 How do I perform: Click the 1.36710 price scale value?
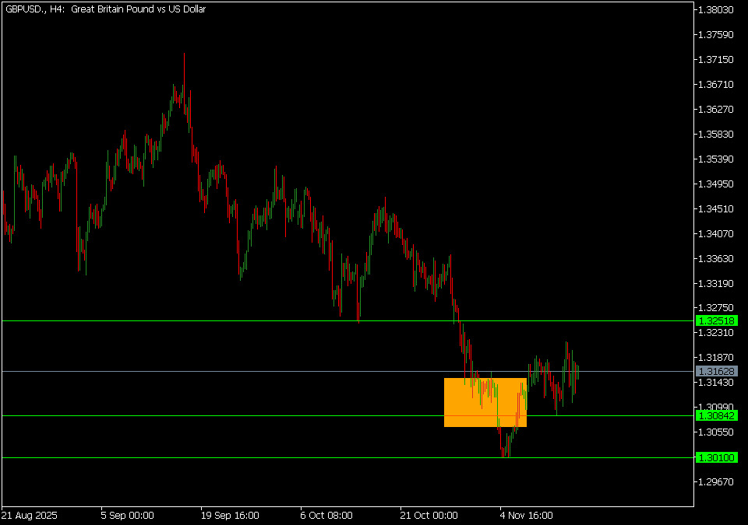click(716, 85)
